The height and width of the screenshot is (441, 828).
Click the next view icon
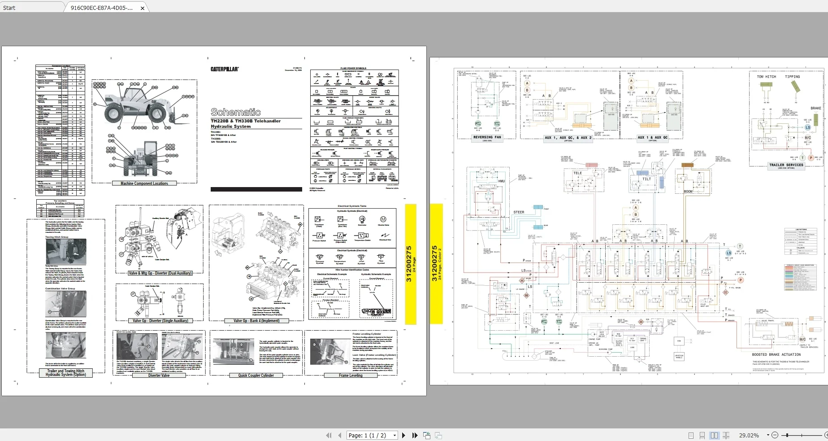pos(438,435)
